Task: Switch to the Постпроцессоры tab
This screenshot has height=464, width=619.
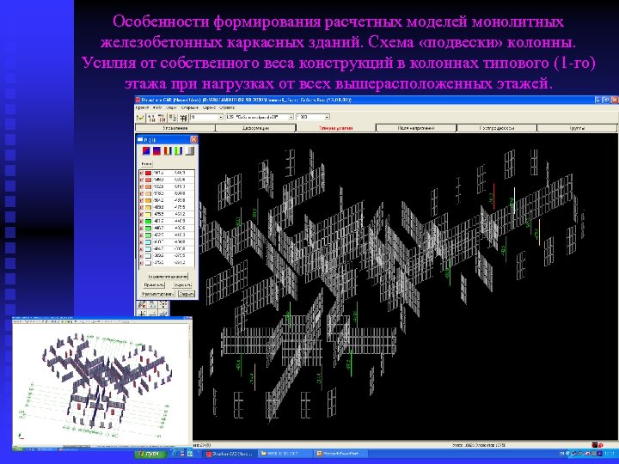Action: tap(497, 128)
